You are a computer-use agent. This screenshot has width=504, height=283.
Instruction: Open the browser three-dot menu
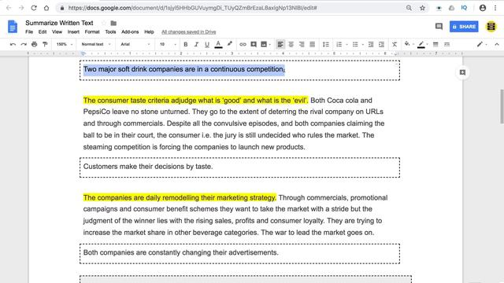[495, 8]
